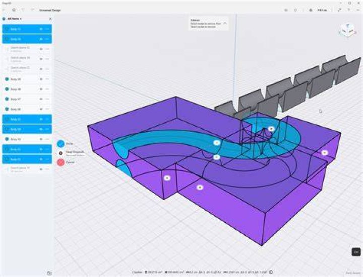Select the Body 09 row
This screenshot has height=277, width=363.
coord(27,79)
